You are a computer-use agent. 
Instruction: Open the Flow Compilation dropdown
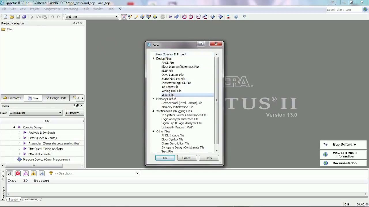60,113
